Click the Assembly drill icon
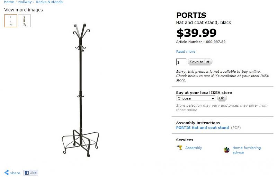277x177 pixels. tap(180, 148)
